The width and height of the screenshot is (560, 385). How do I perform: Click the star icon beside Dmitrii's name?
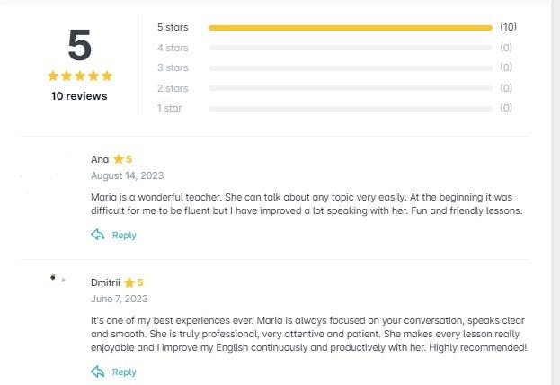[x=129, y=282]
